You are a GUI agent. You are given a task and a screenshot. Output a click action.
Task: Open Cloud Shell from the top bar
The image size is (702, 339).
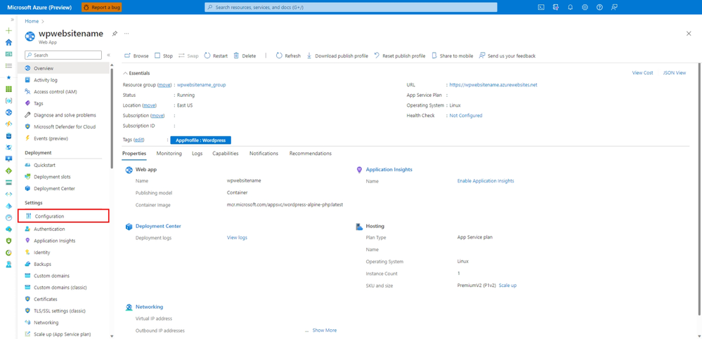point(541,7)
